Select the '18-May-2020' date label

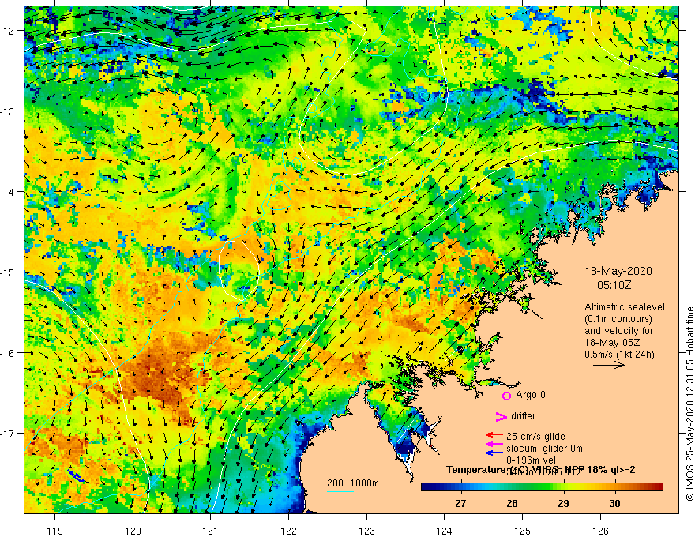click(x=618, y=271)
